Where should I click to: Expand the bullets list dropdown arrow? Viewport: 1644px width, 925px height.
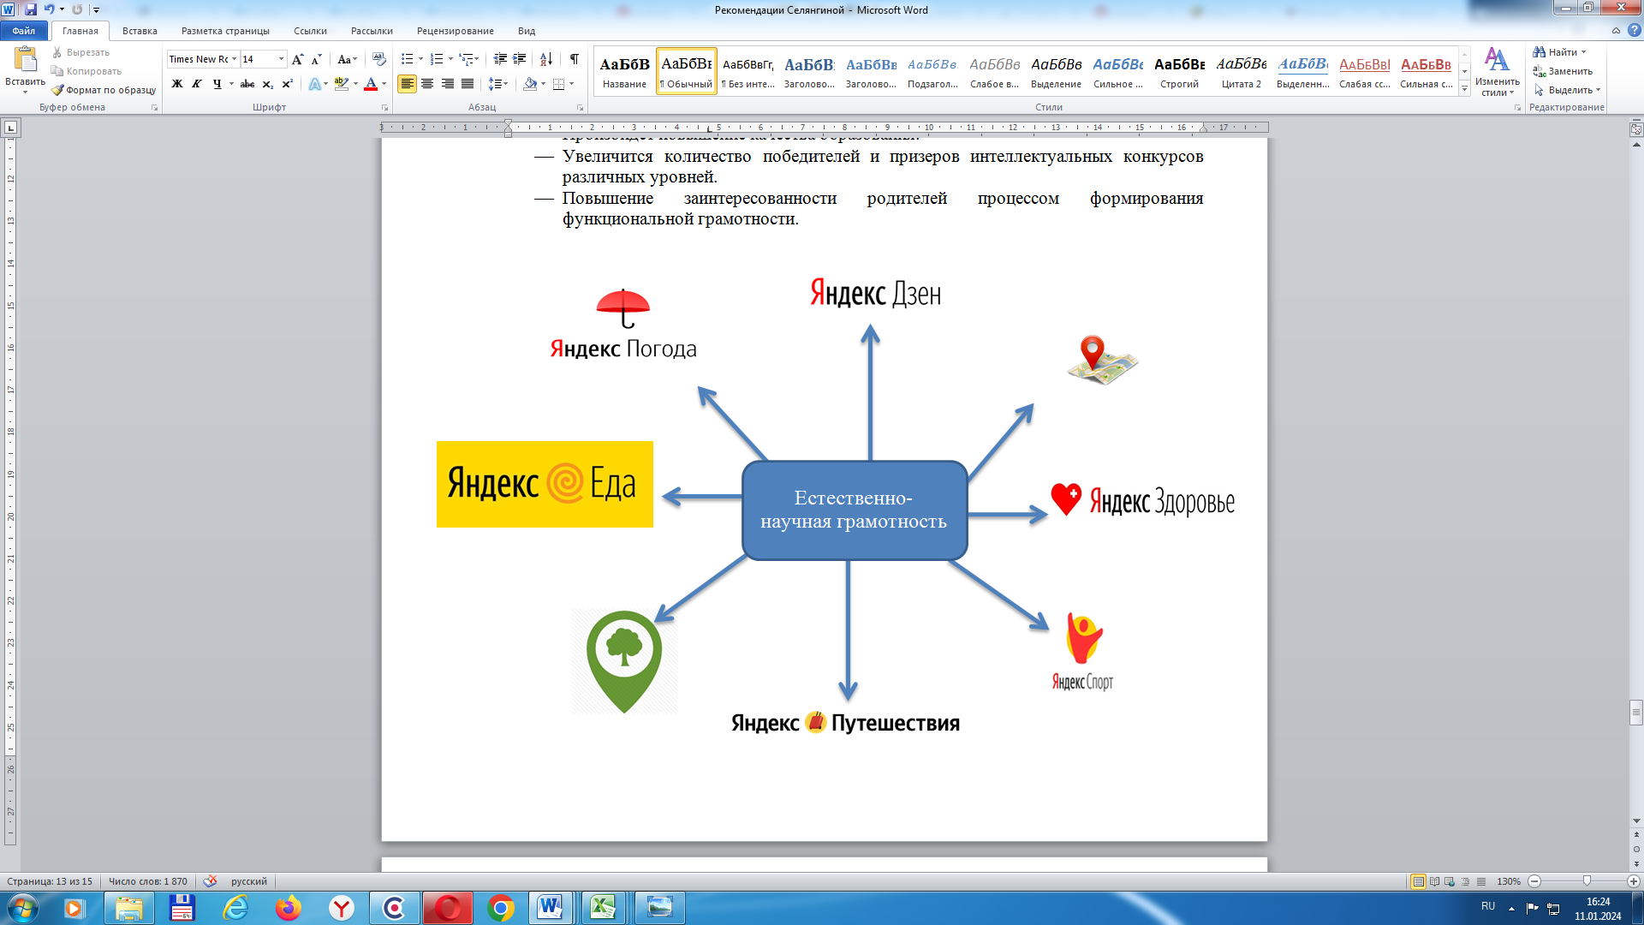point(420,59)
